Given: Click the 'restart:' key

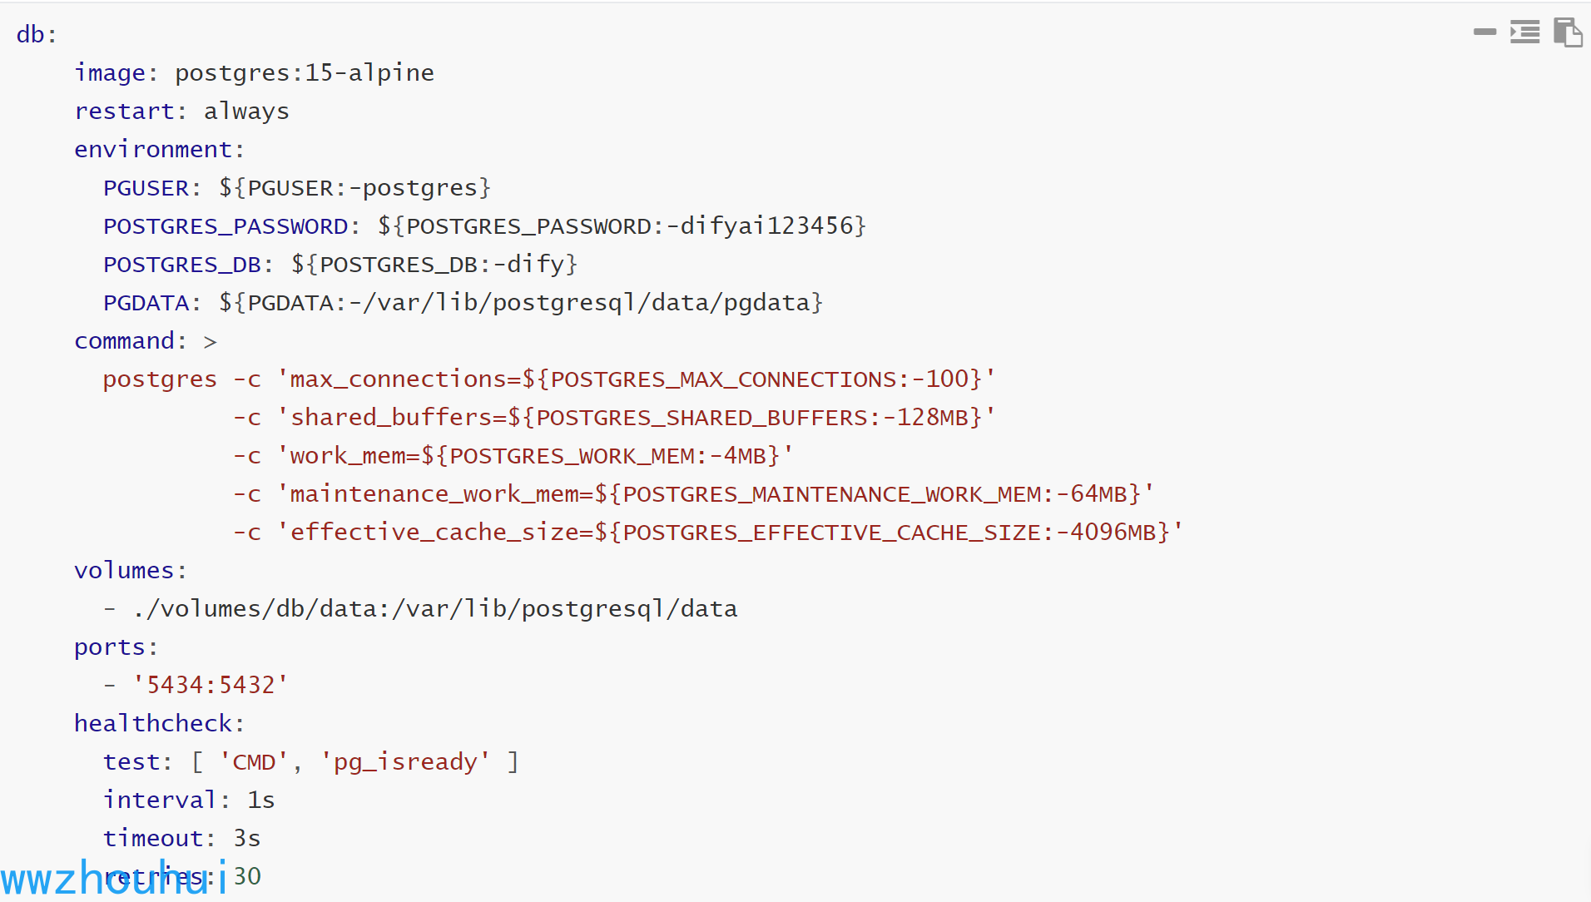Looking at the screenshot, I should [131, 111].
